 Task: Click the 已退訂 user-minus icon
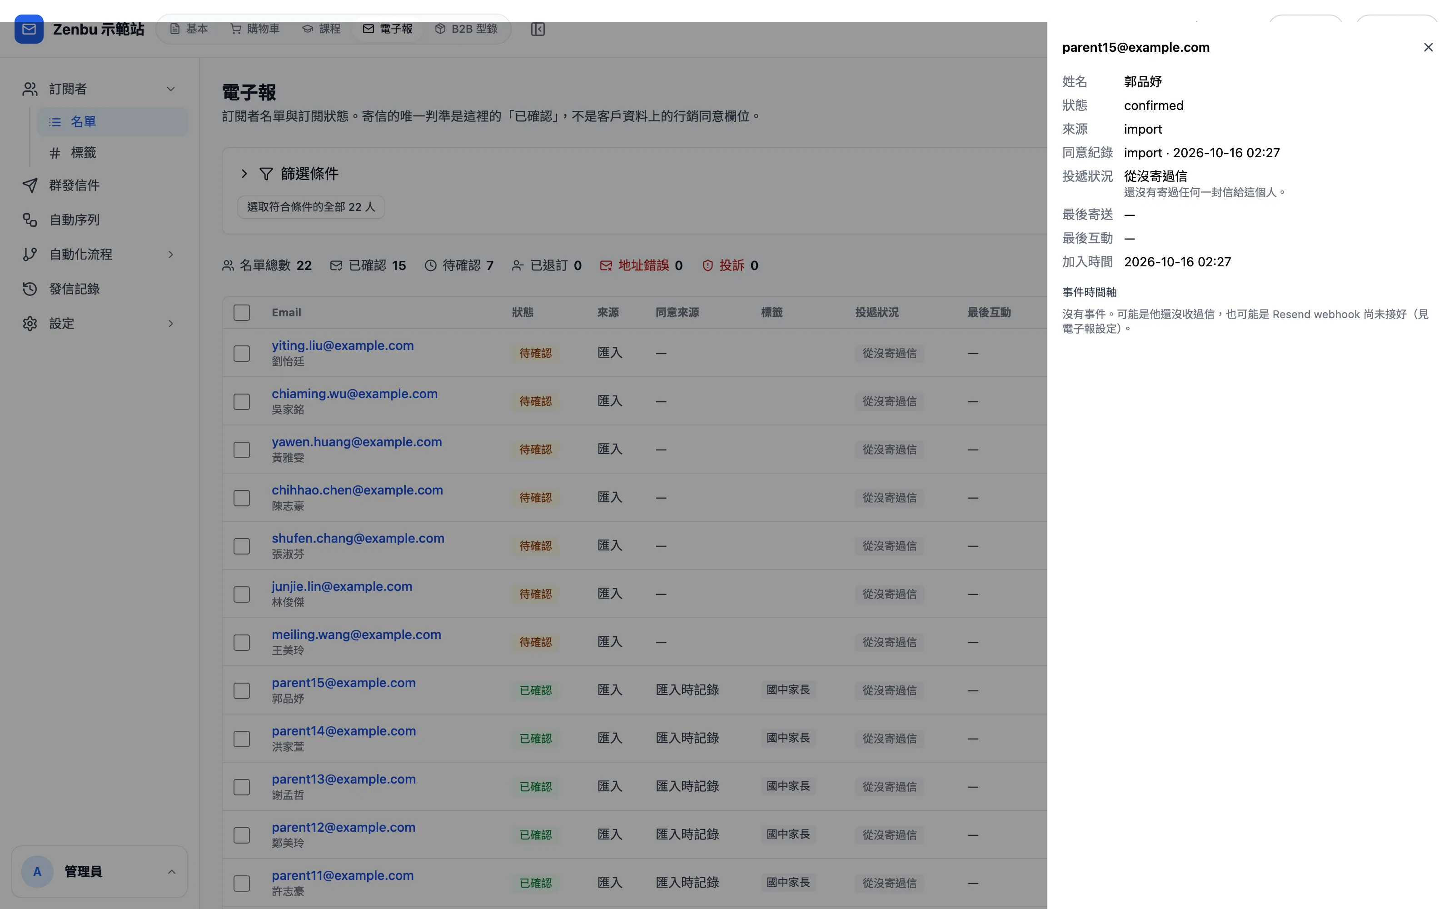click(518, 265)
